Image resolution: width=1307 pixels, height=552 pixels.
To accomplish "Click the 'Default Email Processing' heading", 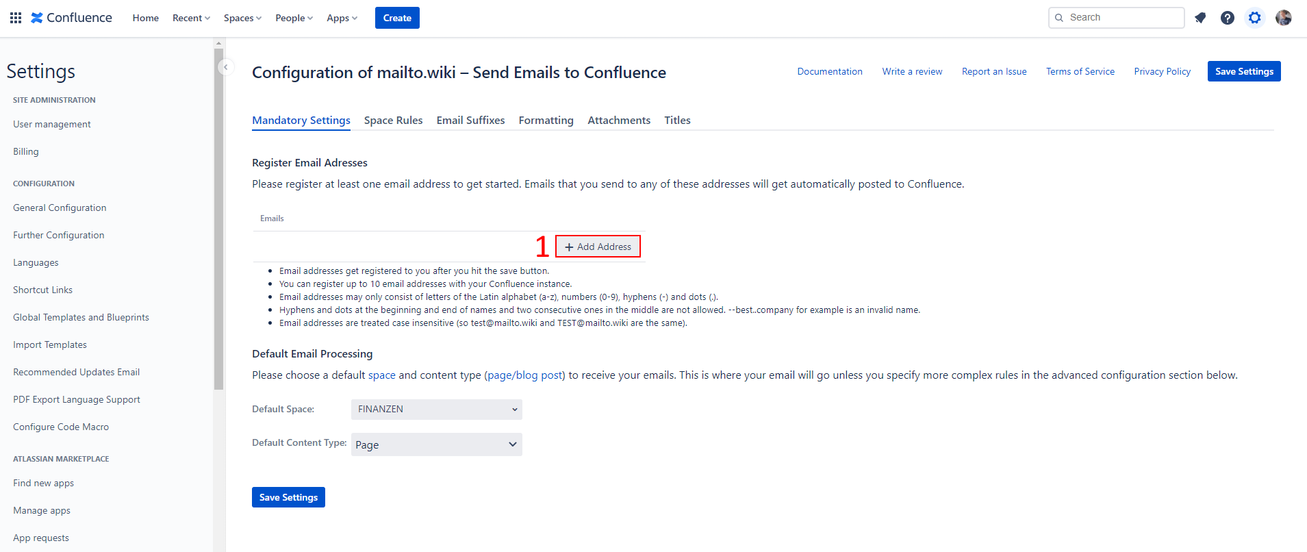I will pos(312,354).
